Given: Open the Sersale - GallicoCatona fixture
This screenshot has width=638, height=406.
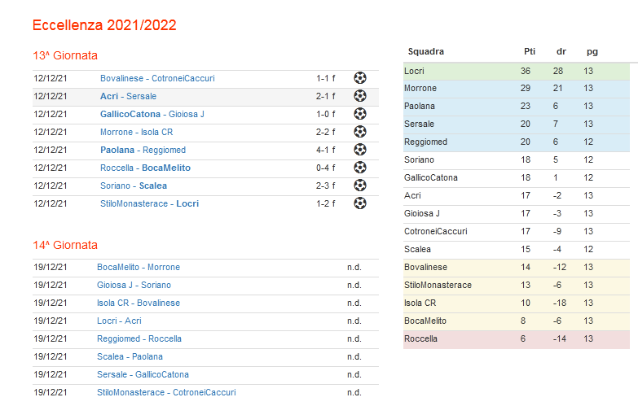Looking at the screenshot, I should point(143,374).
